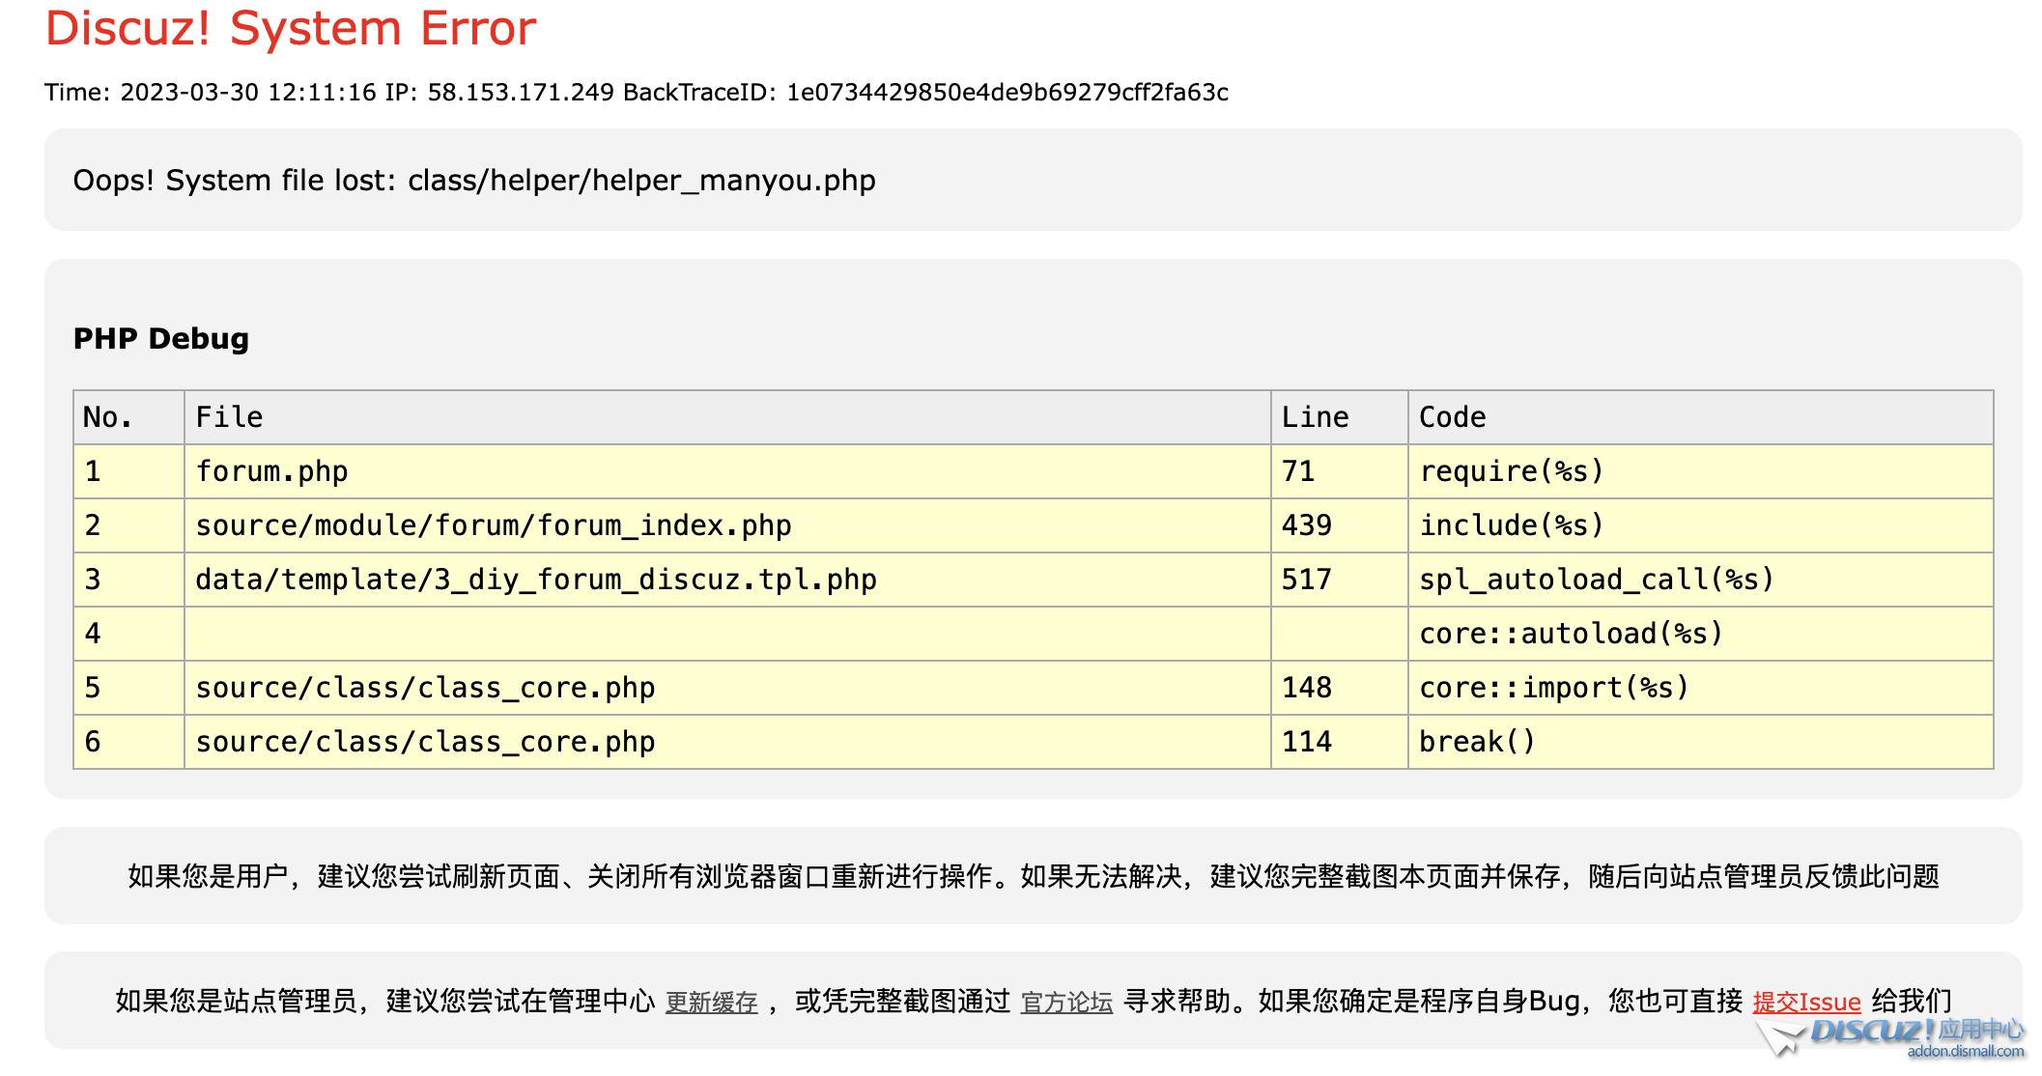Click the PHP Debug heading

click(x=161, y=339)
